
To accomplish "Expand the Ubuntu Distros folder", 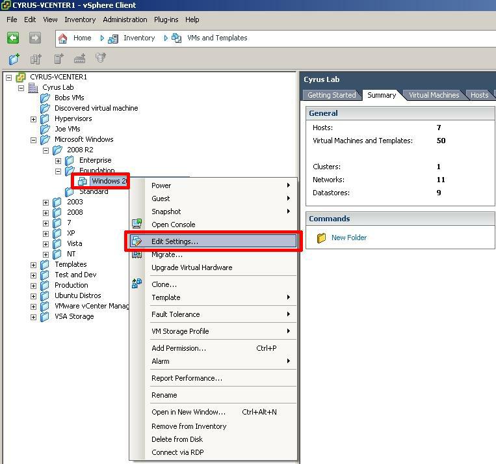I will (x=34, y=296).
